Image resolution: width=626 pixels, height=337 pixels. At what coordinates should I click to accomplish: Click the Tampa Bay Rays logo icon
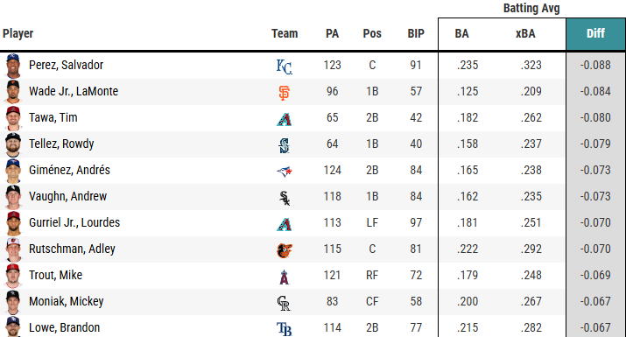[x=285, y=329]
